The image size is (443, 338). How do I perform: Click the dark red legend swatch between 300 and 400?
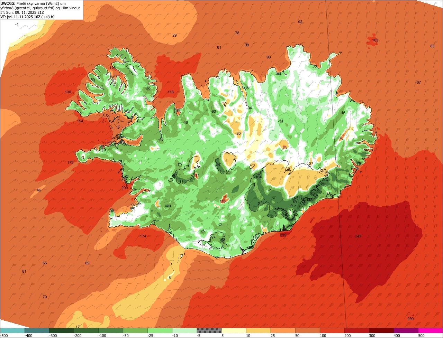click(381, 330)
